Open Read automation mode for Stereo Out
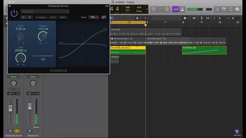 pos(33,77)
